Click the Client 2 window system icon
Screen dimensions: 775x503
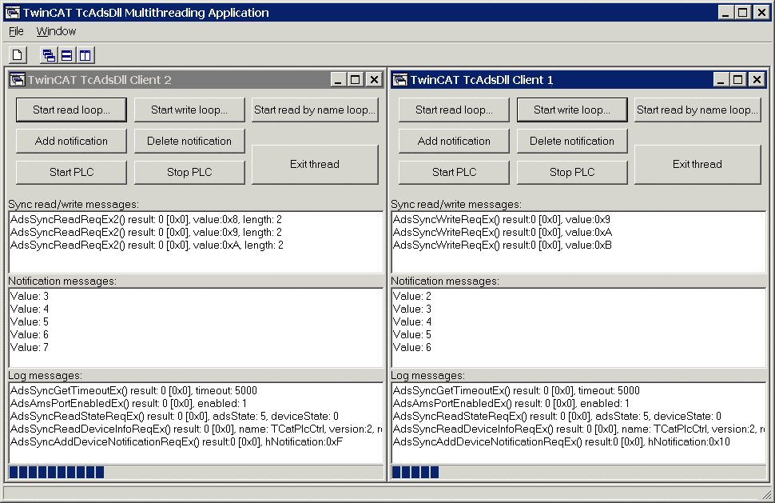pyautogui.click(x=18, y=80)
